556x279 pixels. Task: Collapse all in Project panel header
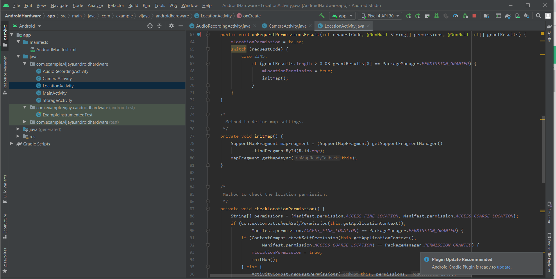pos(159,26)
